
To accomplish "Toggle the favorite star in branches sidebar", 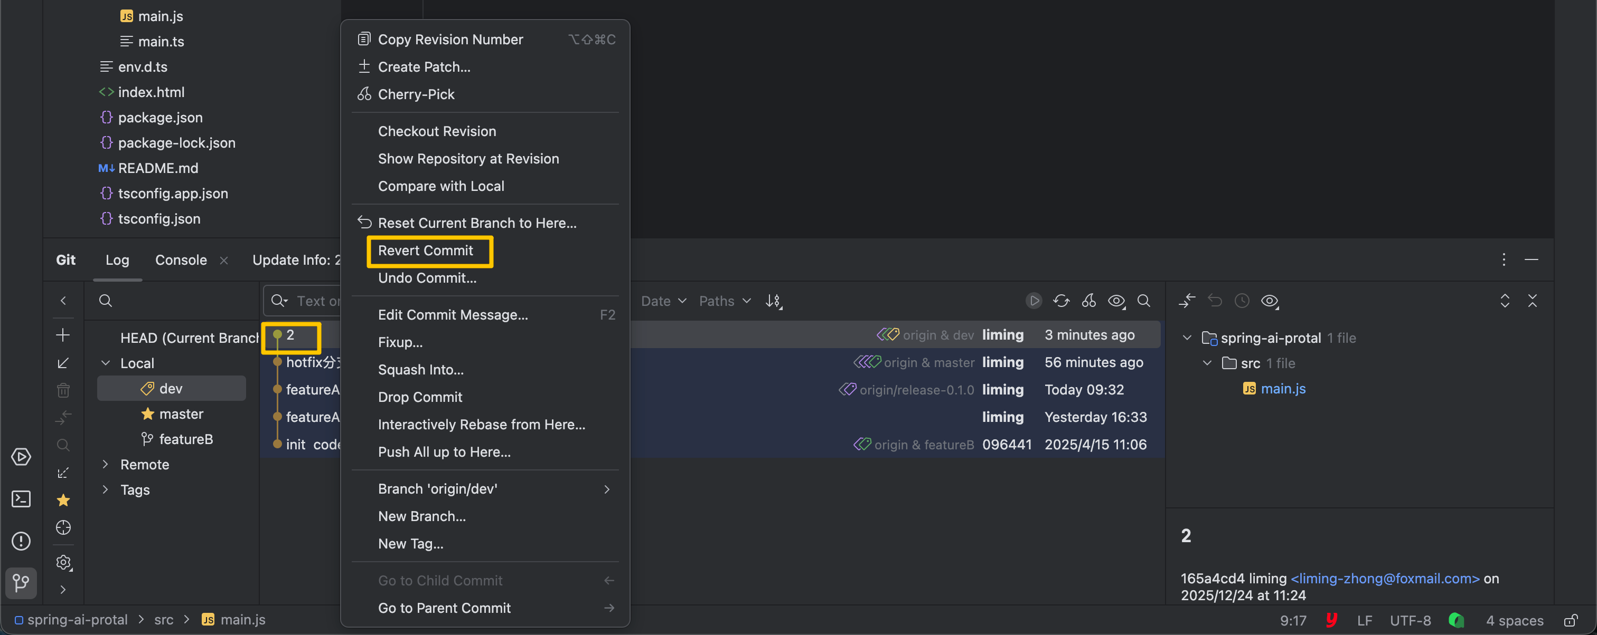I will [x=63, y=500].
